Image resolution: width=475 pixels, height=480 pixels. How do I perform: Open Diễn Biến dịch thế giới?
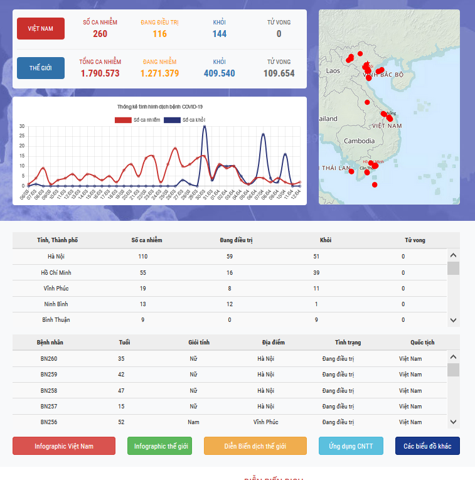pyautogui.click(x=255, y=446)
